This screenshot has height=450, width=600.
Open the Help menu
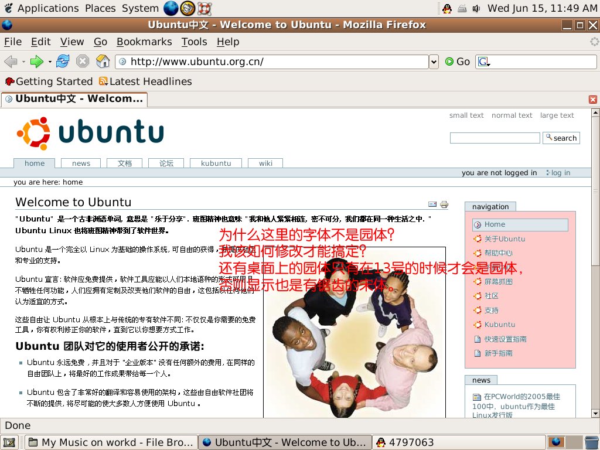228,42
